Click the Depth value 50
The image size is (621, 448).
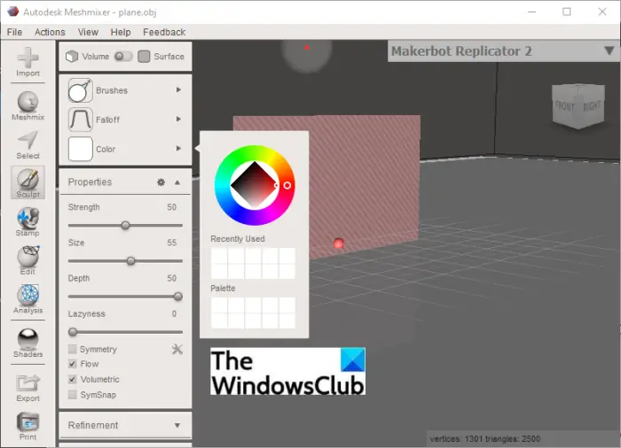(171, 278)
